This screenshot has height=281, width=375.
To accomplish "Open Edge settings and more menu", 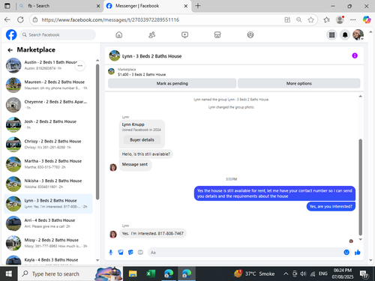I will pyautogui.click(x=353, y=19).
